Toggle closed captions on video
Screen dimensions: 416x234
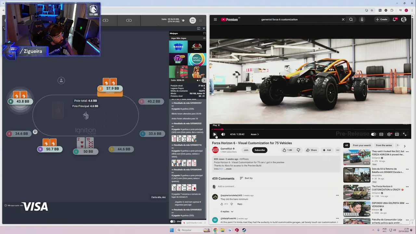[x=381, y=134]
